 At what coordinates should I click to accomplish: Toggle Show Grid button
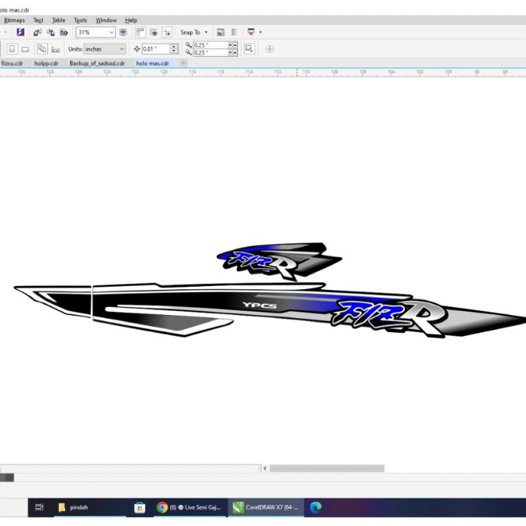[154, 32]
